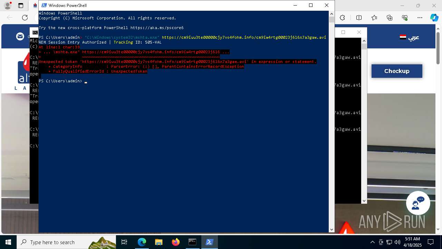This screenshot has height=249, width=442.
Task: Close the background Command Prompt window
Action: (359, 32)
